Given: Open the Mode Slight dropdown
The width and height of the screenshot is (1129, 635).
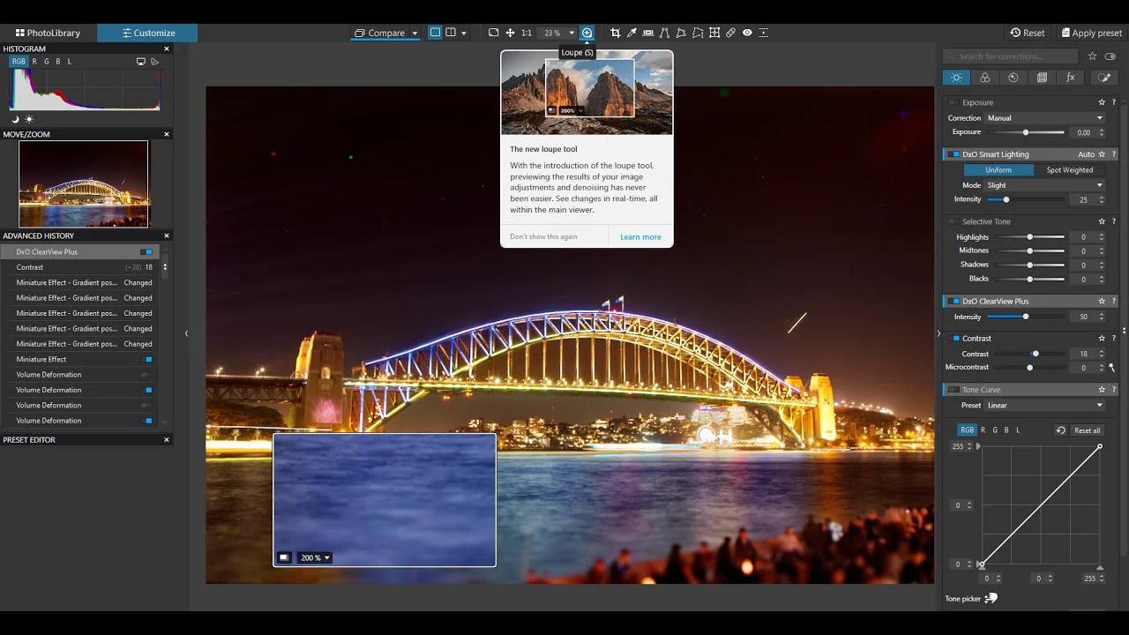Looking at the screenshot, I should tap(1045, 185).
